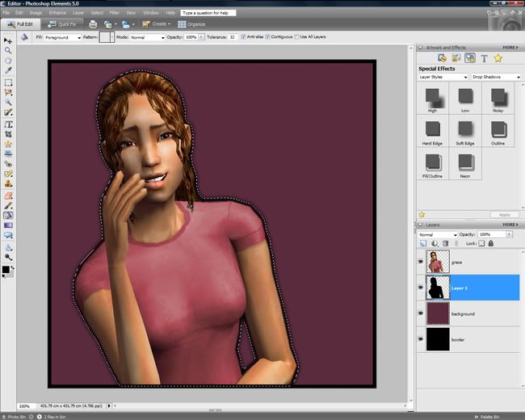Select the Zoom tool in toolbox
The height and width of the screenshot is (420, 525).
pos(8,51)
